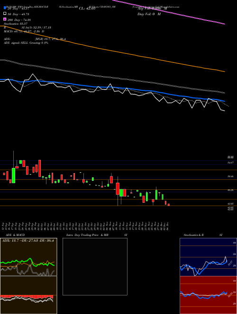Click the red RSI chart panel
Image resolution: width=237 pixels, height=314 pixels.
tap(208, 295)
